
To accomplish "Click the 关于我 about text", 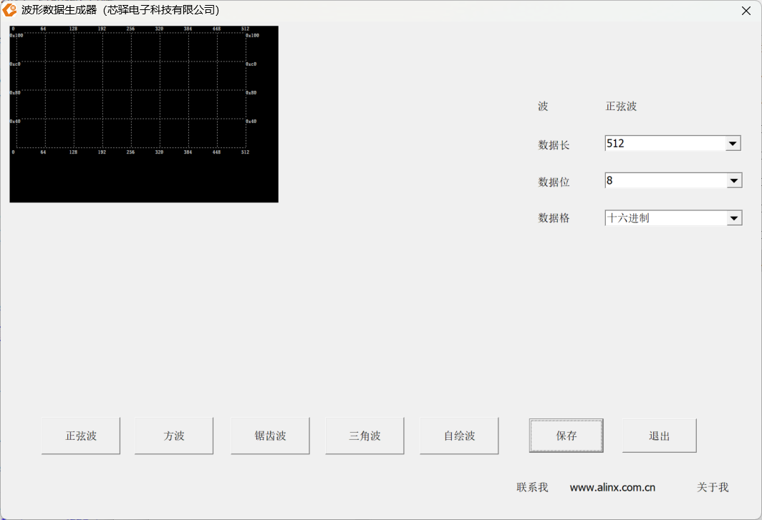I will [713, 487].
